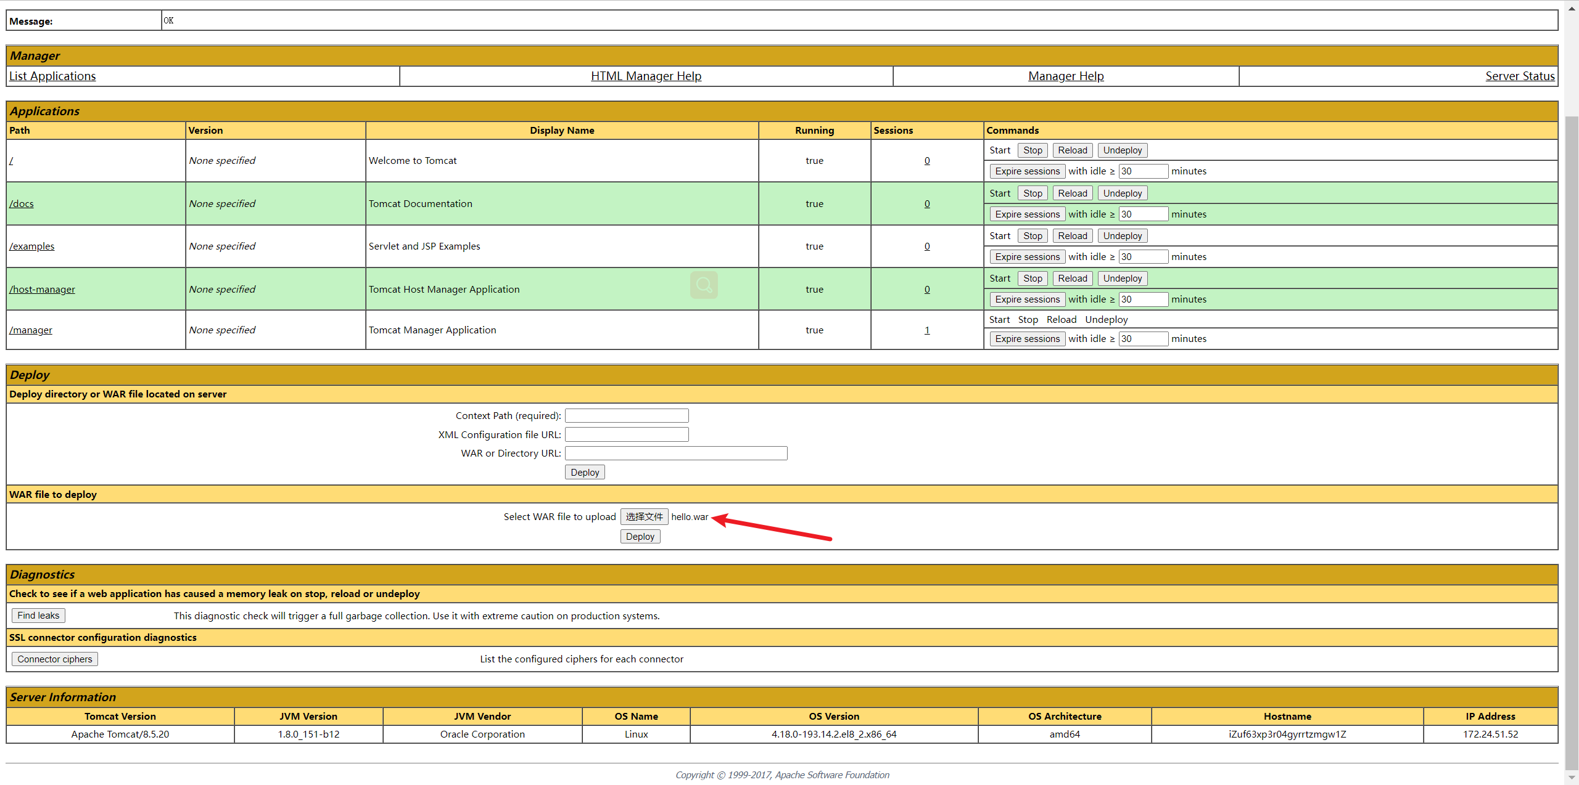Screen dimensions: 1579x785
Task: Click the magnifier search icon in host-manager row
Action: tap(704, 285)
